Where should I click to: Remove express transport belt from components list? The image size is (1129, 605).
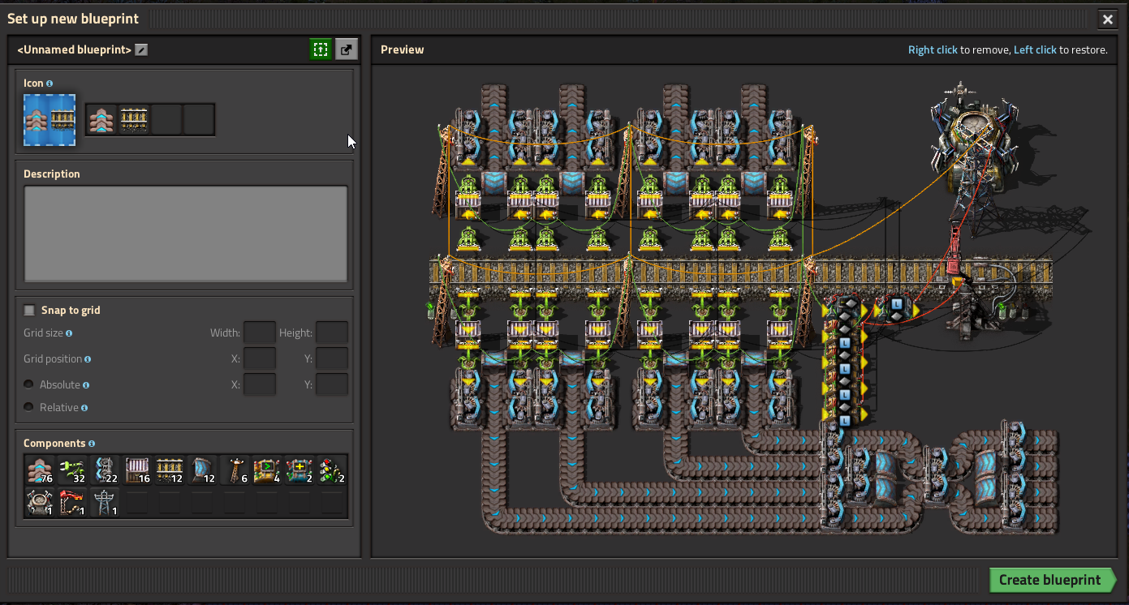40,470
